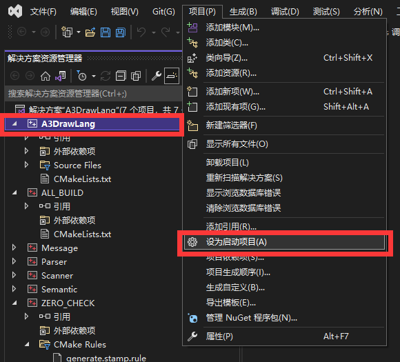Close the 项目(P) menu header

click(x=202, y=12)
